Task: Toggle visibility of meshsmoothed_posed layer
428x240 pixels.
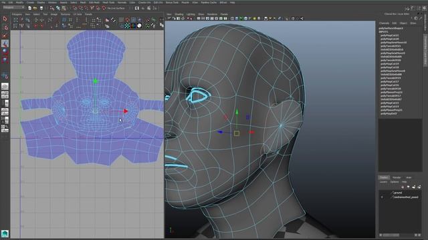Action: [x=382, y=197]
